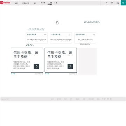
Task: Select the \int integral example formula
Action: [x=37, y=40]
